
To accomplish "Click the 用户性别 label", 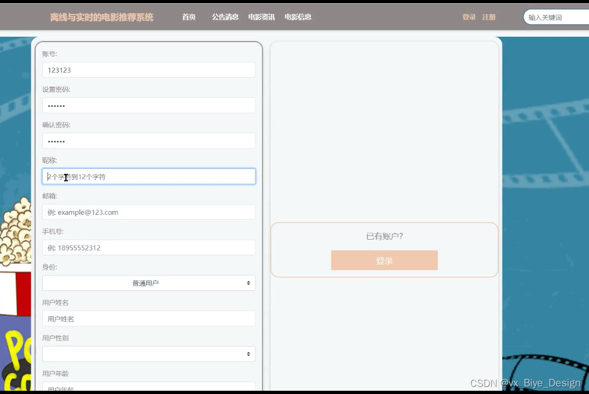I will coord(55,338).
